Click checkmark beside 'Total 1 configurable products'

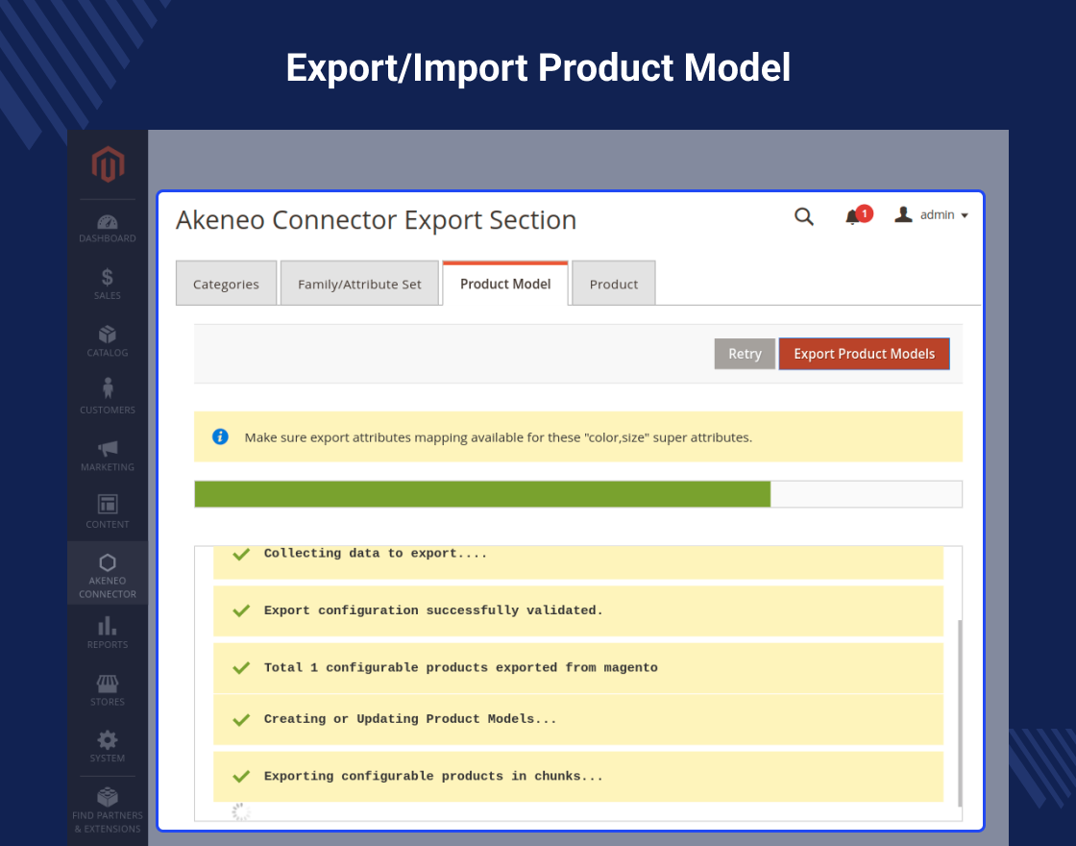coord(241,667)
